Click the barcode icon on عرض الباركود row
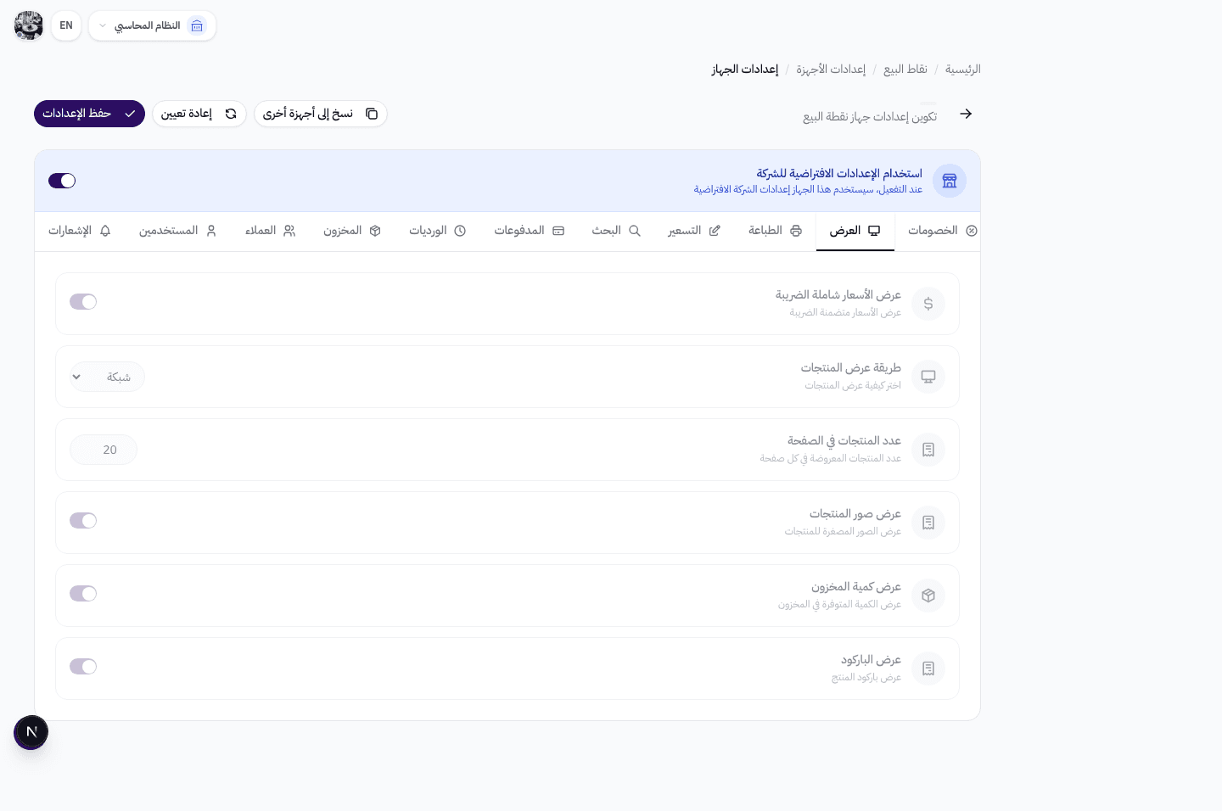 928,668
